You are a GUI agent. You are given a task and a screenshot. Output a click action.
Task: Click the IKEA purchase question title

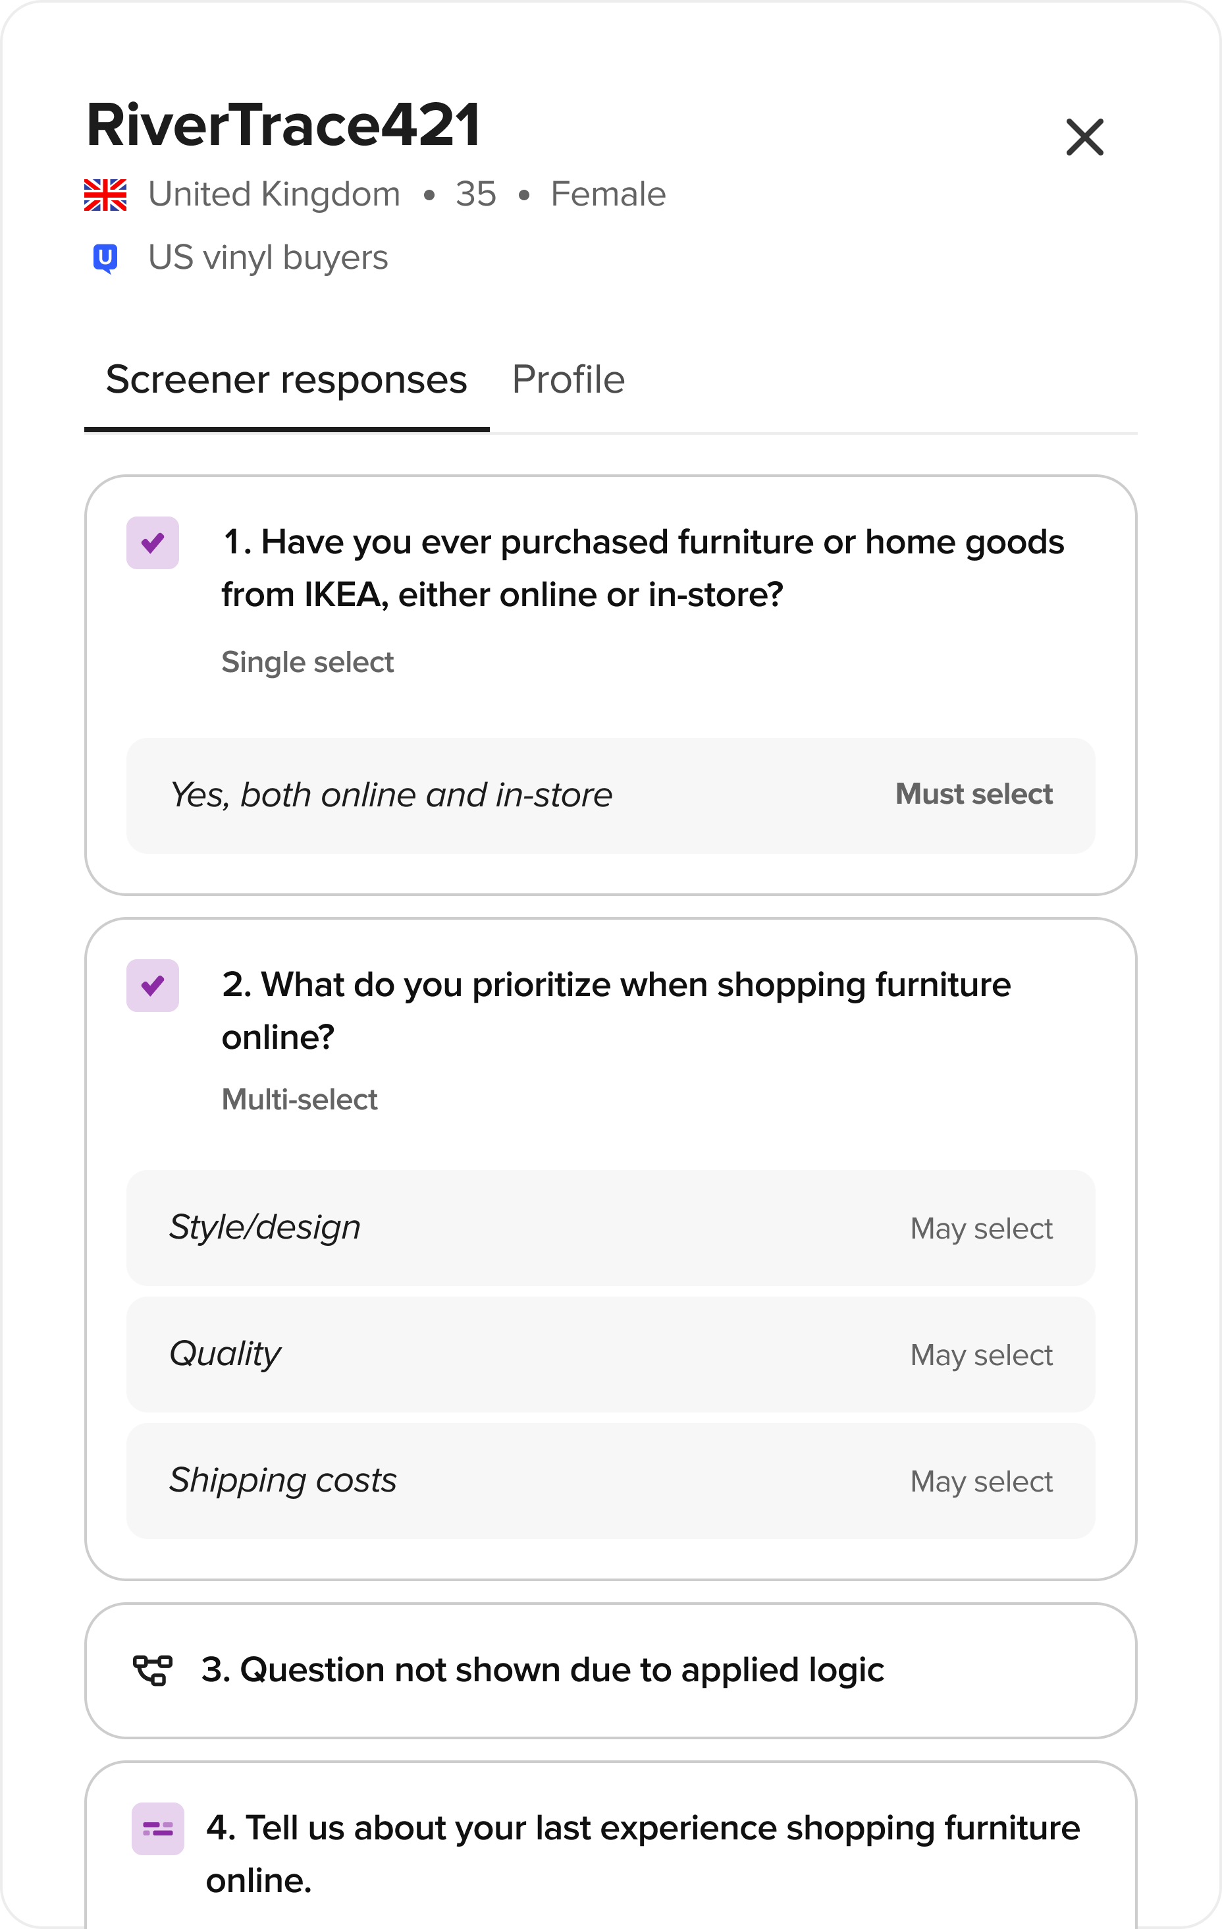[642, 568]
